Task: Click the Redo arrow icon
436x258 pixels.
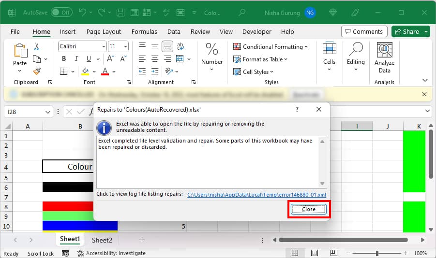Action: pos(102,12)
